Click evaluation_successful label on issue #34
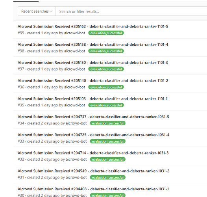The image size is (207, 197). [x=108, y=123]
